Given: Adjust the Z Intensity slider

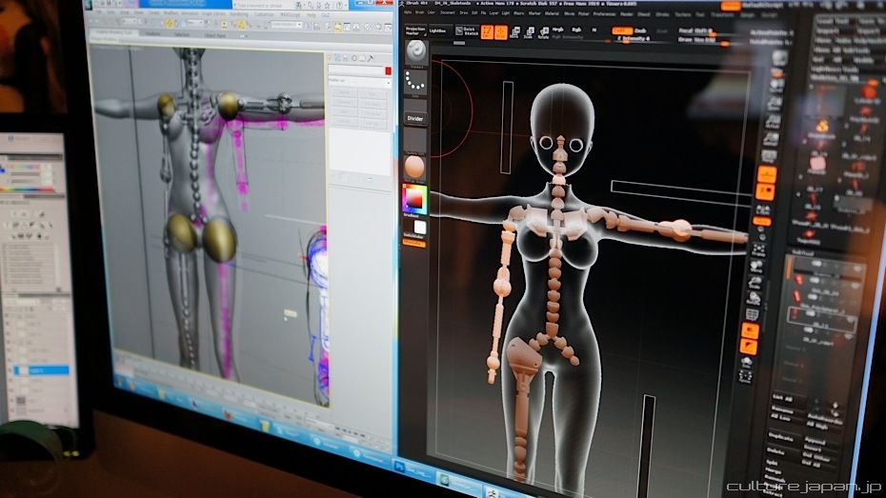Looking at the screenshot, I should 635,39.
